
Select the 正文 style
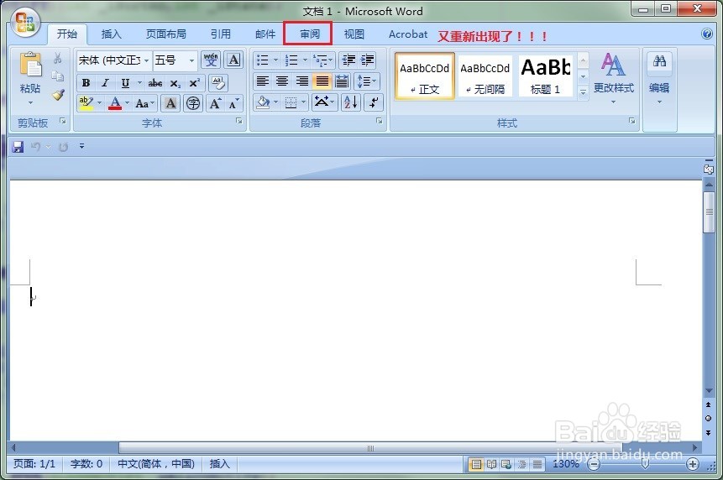[425, 76]
